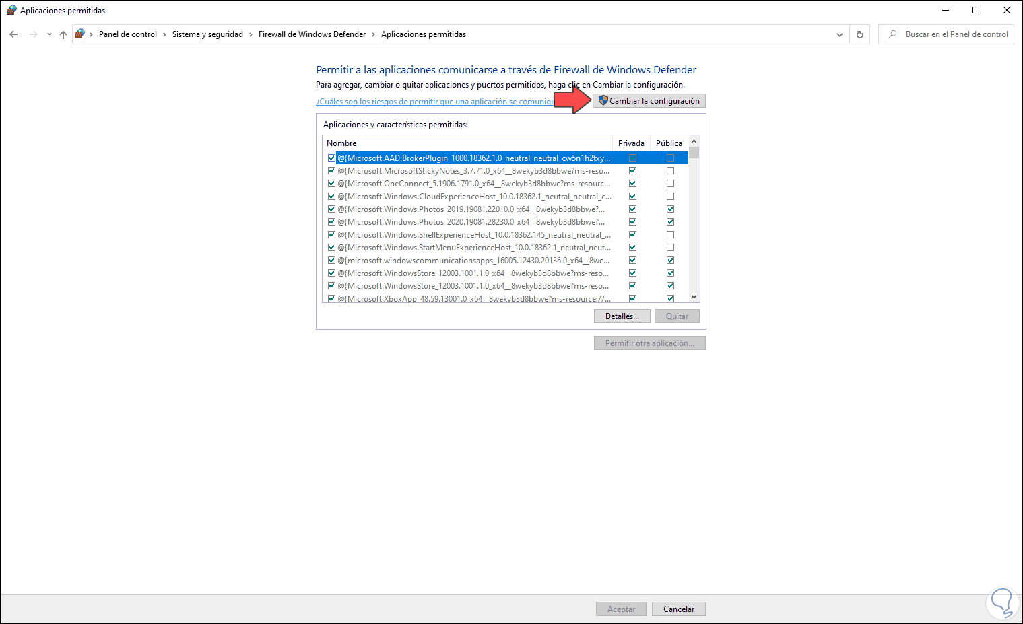Toggle Privada for Photos_2020
1023x624 pixels.
tap(632, 222)
